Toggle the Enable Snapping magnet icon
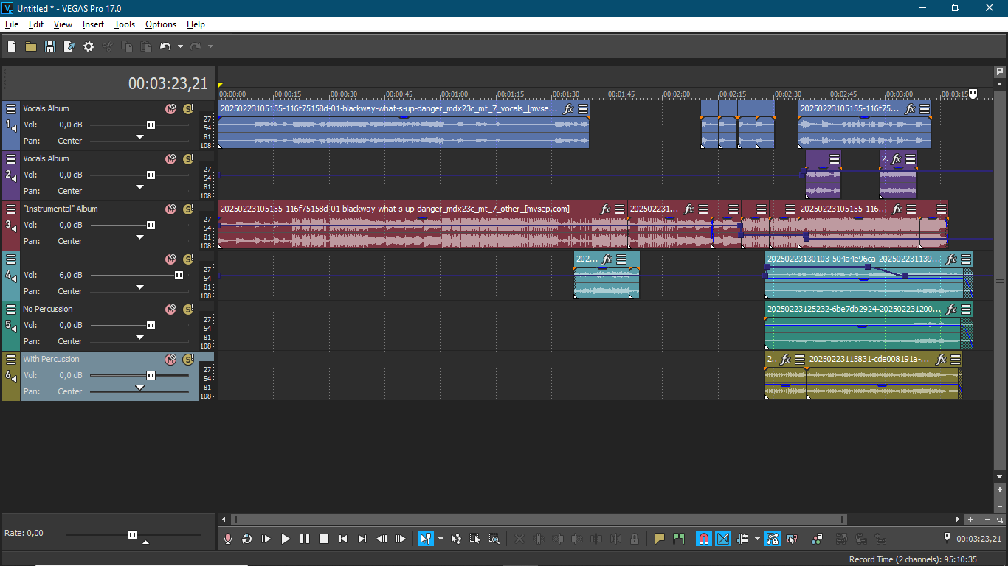1008x566 pixels. [x=704, y=539]
